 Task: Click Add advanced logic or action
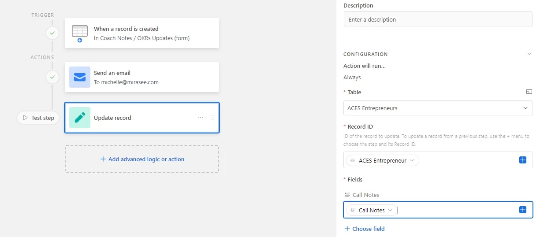[x=142, y=159]
